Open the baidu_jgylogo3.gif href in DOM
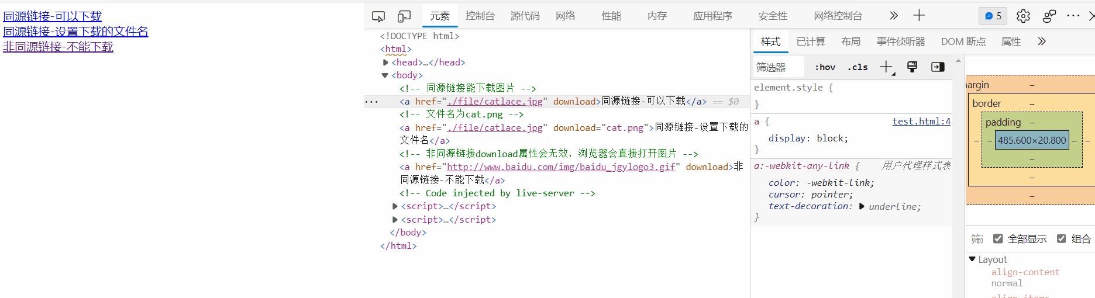This screenshot has height=298, width=1095. 561,167
